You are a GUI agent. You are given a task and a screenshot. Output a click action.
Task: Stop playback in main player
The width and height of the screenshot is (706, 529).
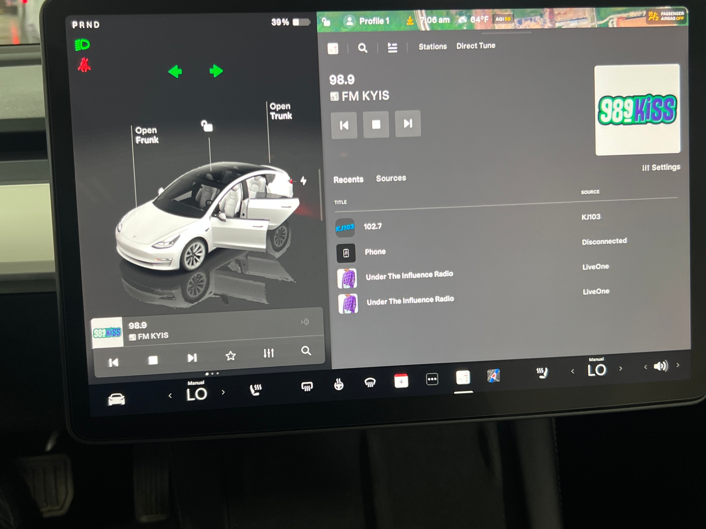(376, 124)
